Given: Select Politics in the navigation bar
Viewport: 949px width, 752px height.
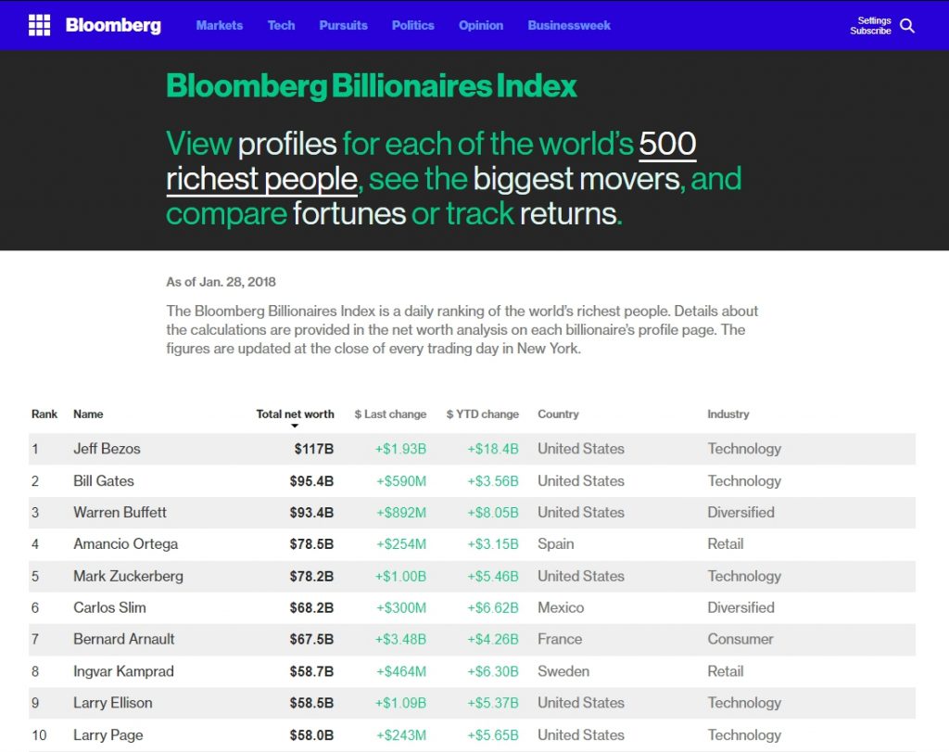Looking at the screenshot, I should 412,25.
